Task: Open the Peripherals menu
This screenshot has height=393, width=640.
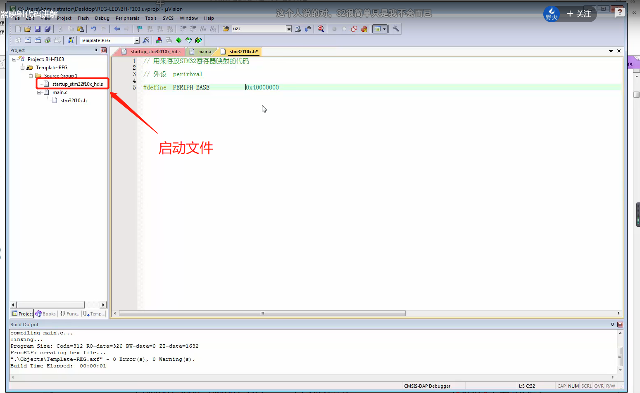Action: [x=127, y=18]
